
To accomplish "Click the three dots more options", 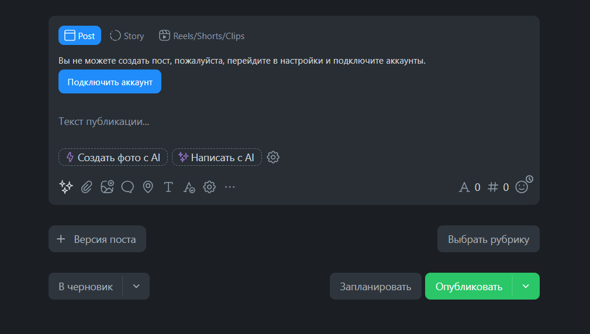I will [230, 187].
